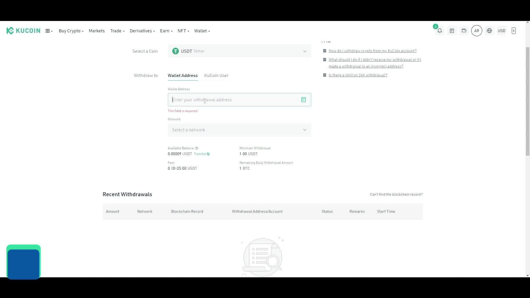Open the orders document icon

pyautogui.click(x=452, y=31)
